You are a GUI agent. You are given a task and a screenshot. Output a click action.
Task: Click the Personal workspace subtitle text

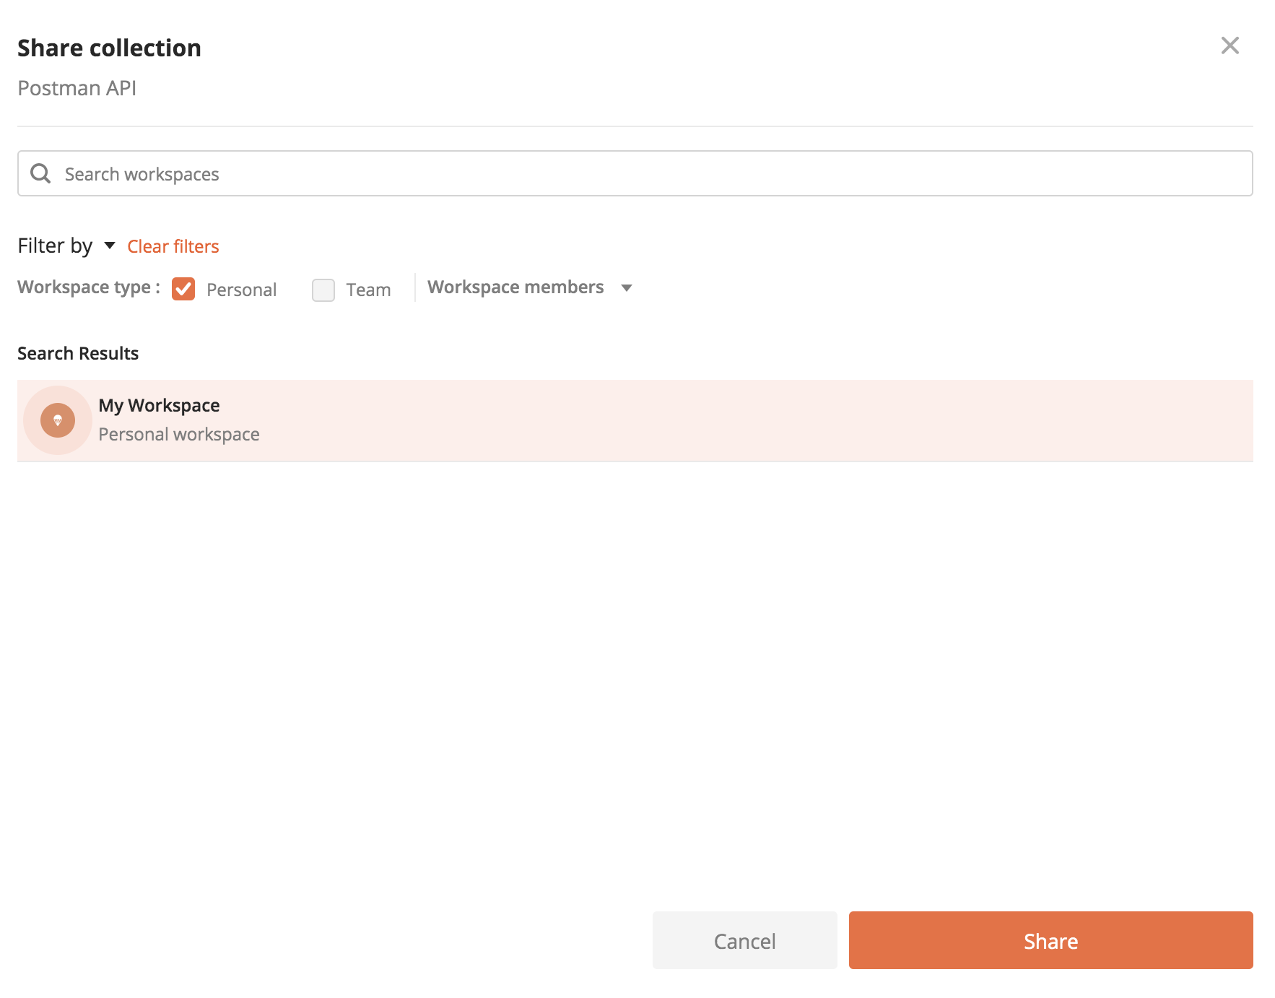179,434
